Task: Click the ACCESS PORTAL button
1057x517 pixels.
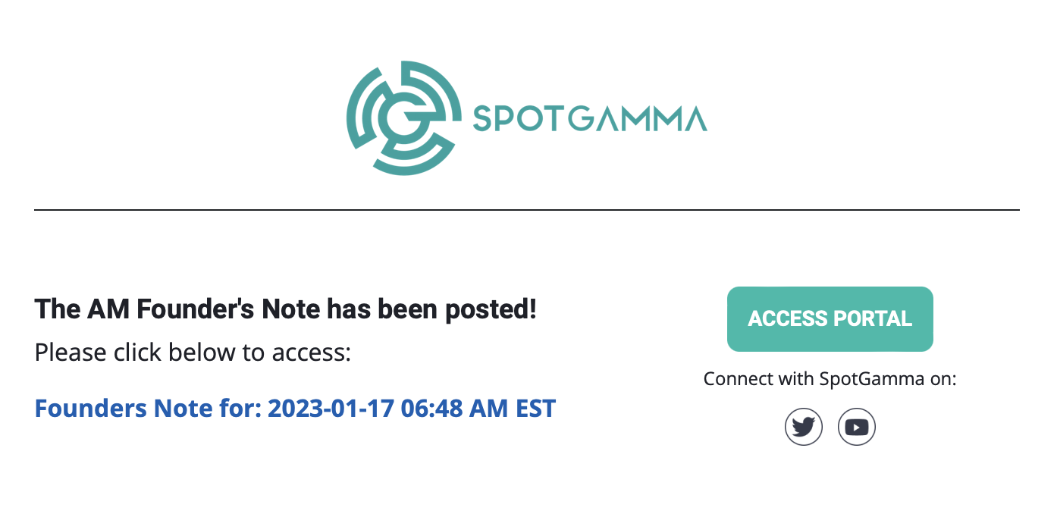Action: click(x=830, y=319)
